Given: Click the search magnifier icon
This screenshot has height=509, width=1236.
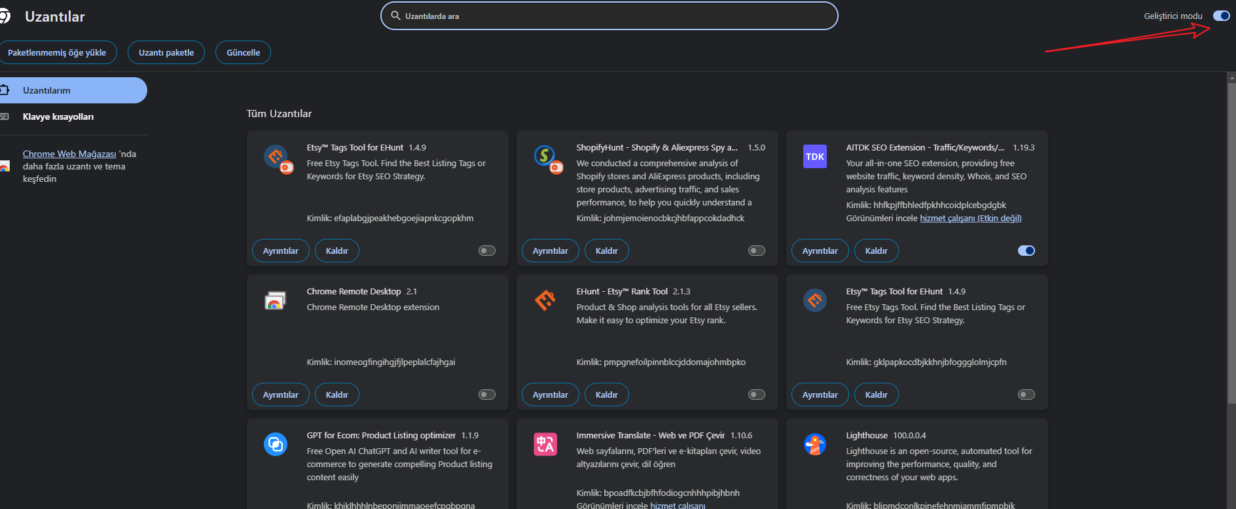Looking at the screenshot, I should point(395,16).
